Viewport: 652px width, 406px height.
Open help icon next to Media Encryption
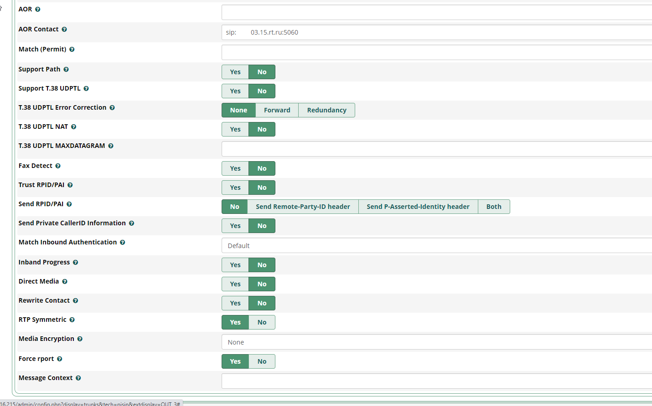80,339
